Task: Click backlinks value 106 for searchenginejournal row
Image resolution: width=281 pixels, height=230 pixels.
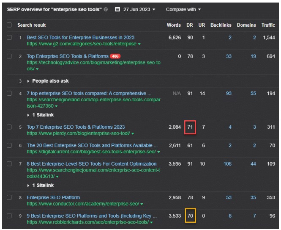Action: 227,164
